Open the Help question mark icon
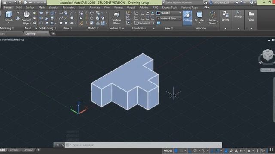Image resolution: width=275 pixels, height=154 pixels. (251, 3)
